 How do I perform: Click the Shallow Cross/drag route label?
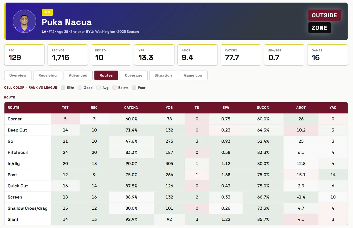[28, 208]
